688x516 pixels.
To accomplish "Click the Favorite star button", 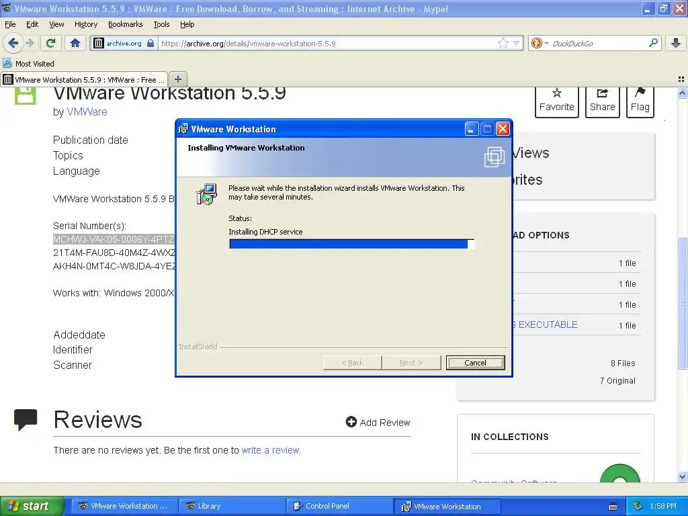I will 556,102.
